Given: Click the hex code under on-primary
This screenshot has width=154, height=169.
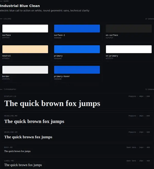Looking at the screenshot, I should coord(110,59).
